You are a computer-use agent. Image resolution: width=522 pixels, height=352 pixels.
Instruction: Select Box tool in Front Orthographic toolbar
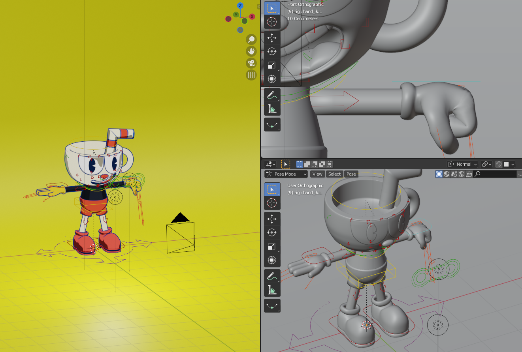point(272,8)
